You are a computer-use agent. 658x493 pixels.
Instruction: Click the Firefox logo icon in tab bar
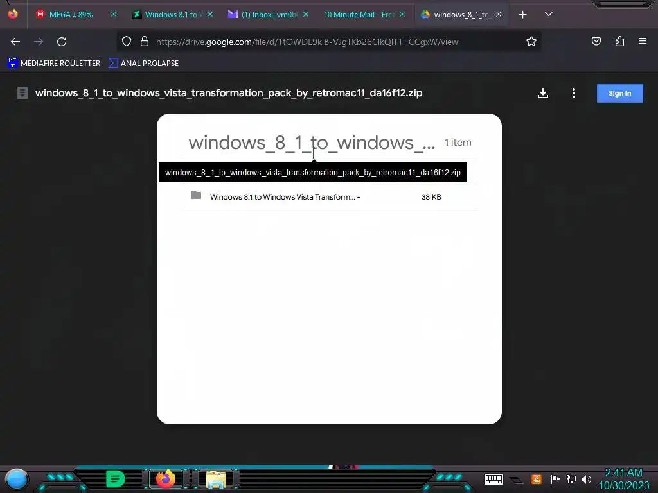(13, 14)
